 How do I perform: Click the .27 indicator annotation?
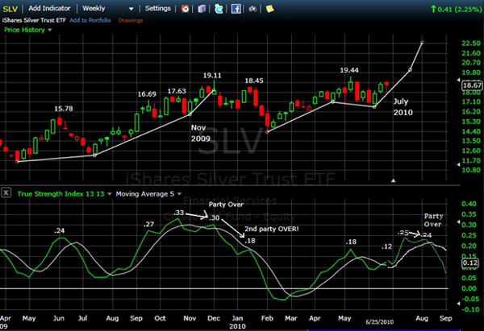click(x=148, y=224)
